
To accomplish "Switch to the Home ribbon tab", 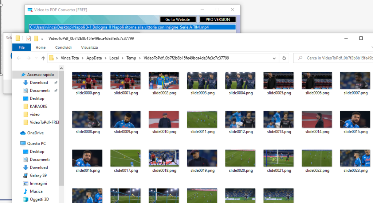I will tap(41, 48).
